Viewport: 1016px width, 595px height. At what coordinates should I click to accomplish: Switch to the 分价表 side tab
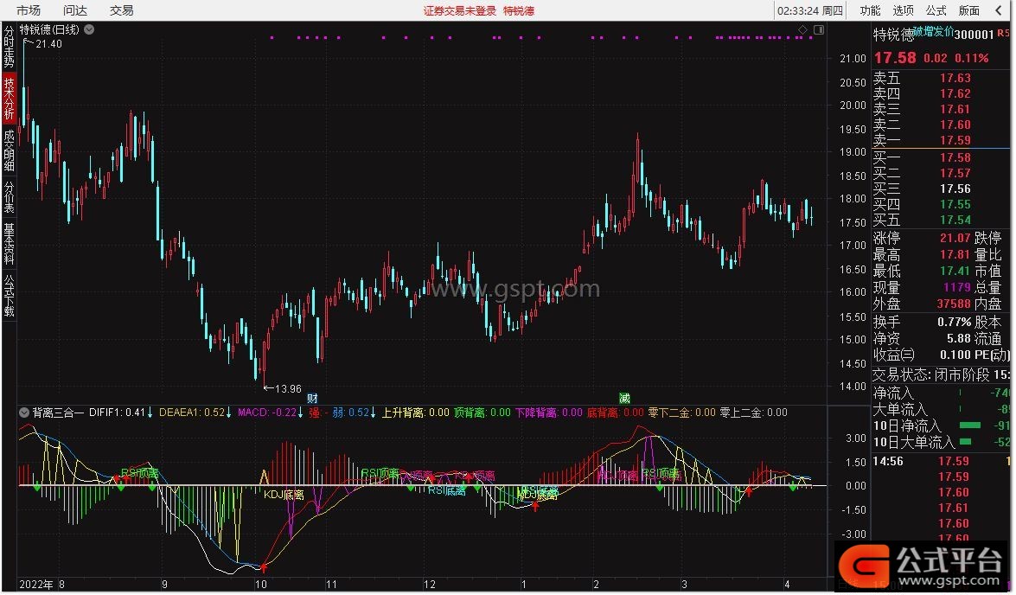(9, 197)
